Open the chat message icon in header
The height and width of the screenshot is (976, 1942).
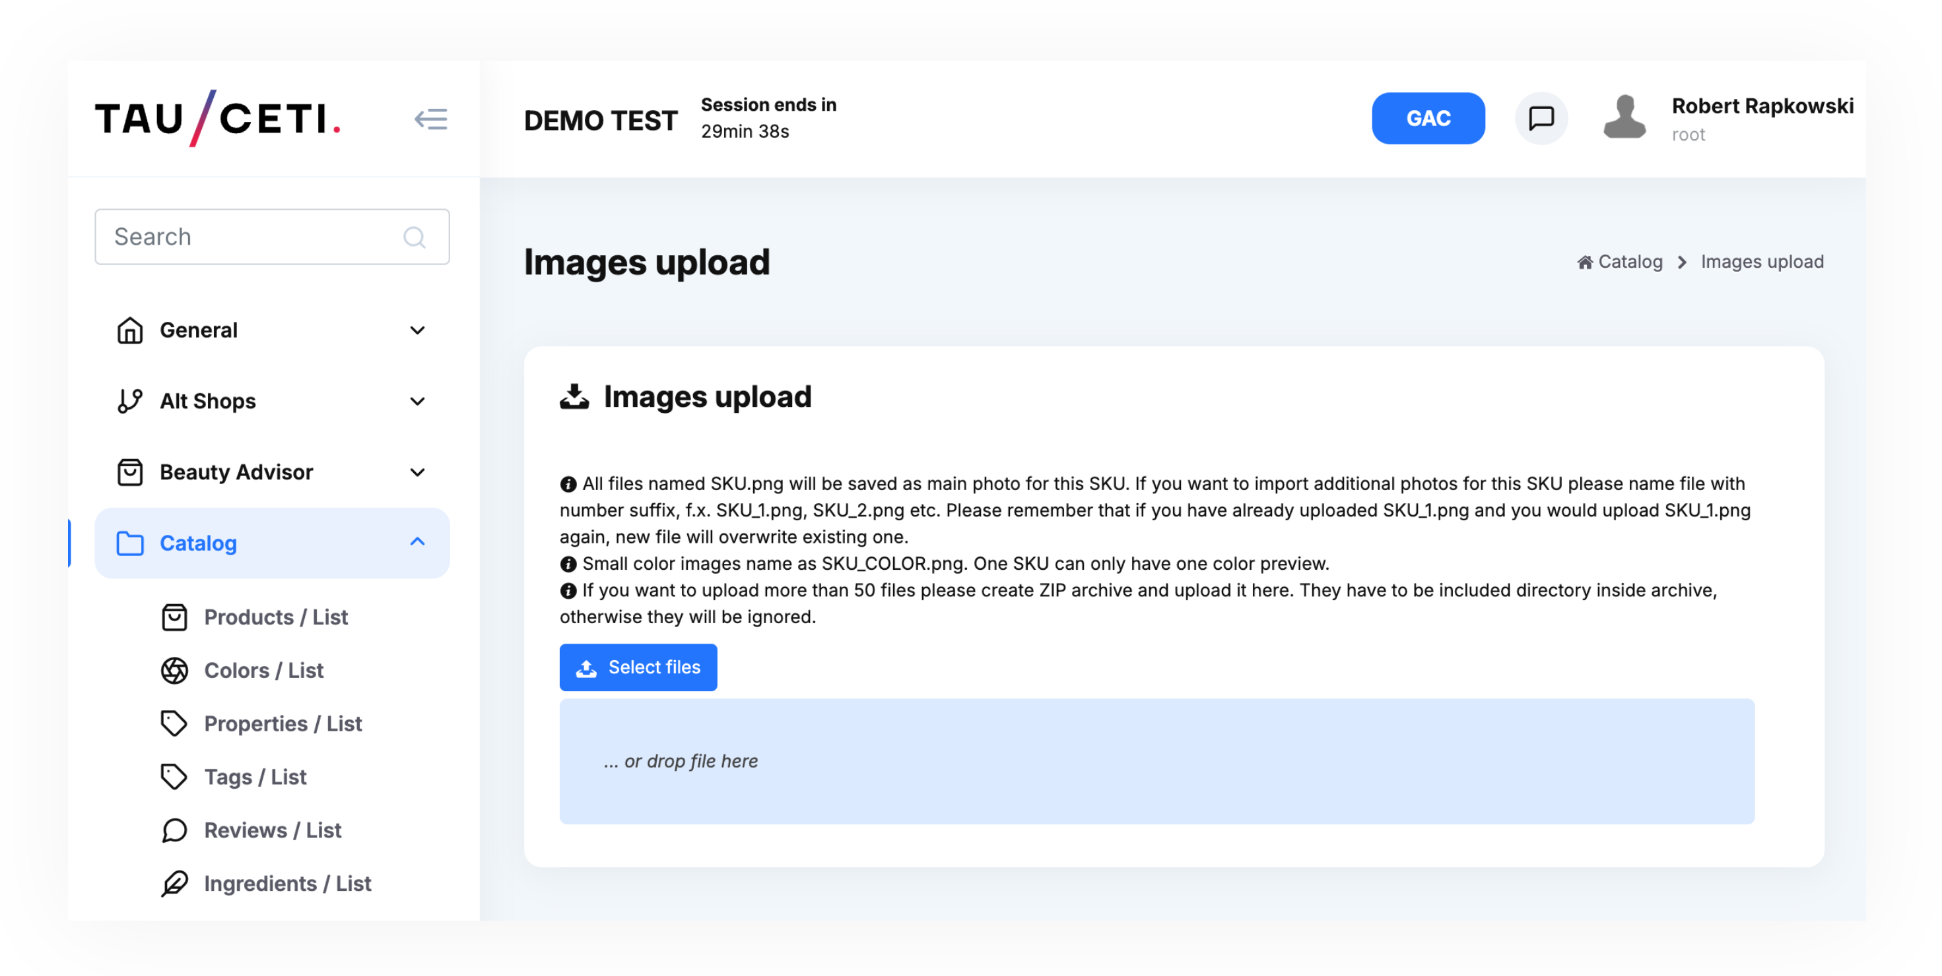click(x=1542, y=117)
